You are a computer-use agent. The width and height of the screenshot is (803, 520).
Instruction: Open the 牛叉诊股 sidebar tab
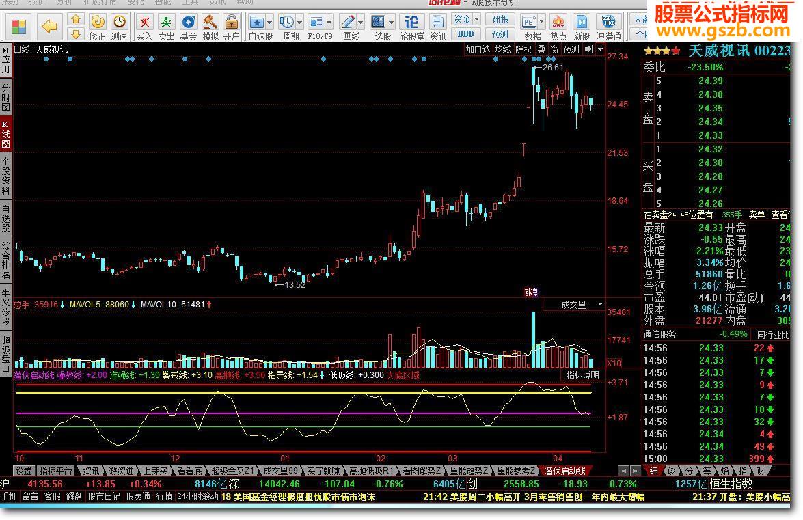(5, 307)
